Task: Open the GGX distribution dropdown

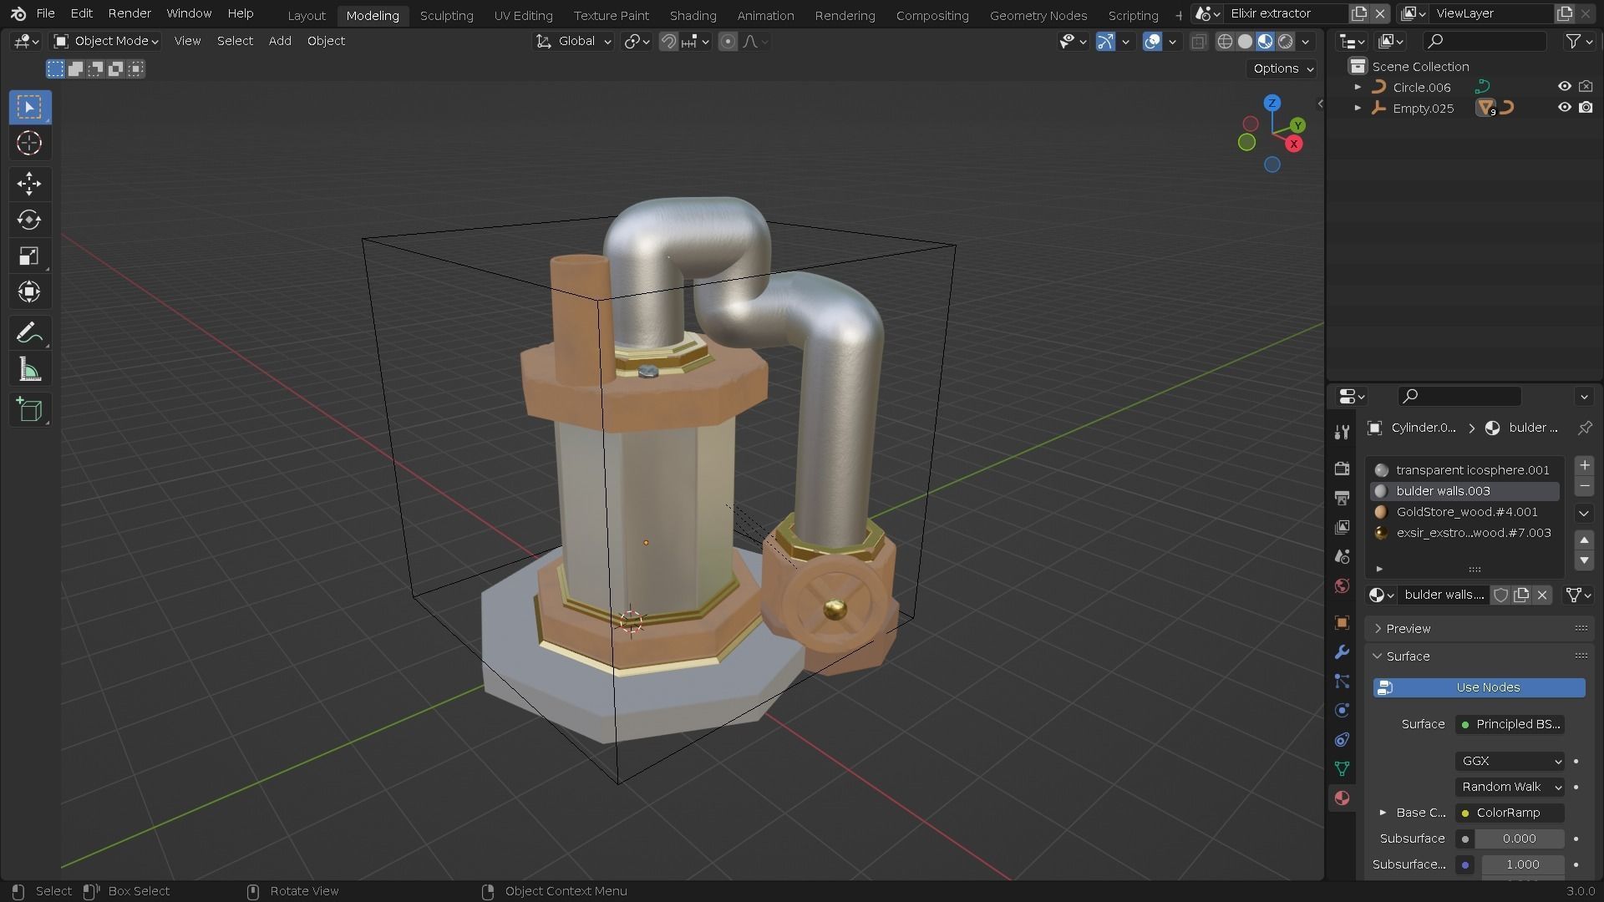Action: [1510, 761]
